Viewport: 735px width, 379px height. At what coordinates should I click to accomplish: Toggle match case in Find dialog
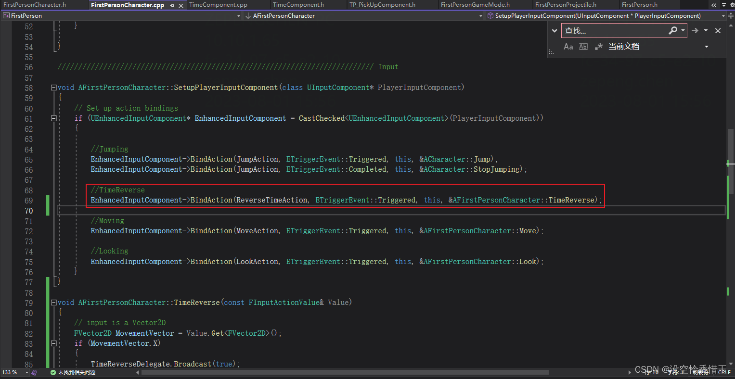click(x=568, y=46)
